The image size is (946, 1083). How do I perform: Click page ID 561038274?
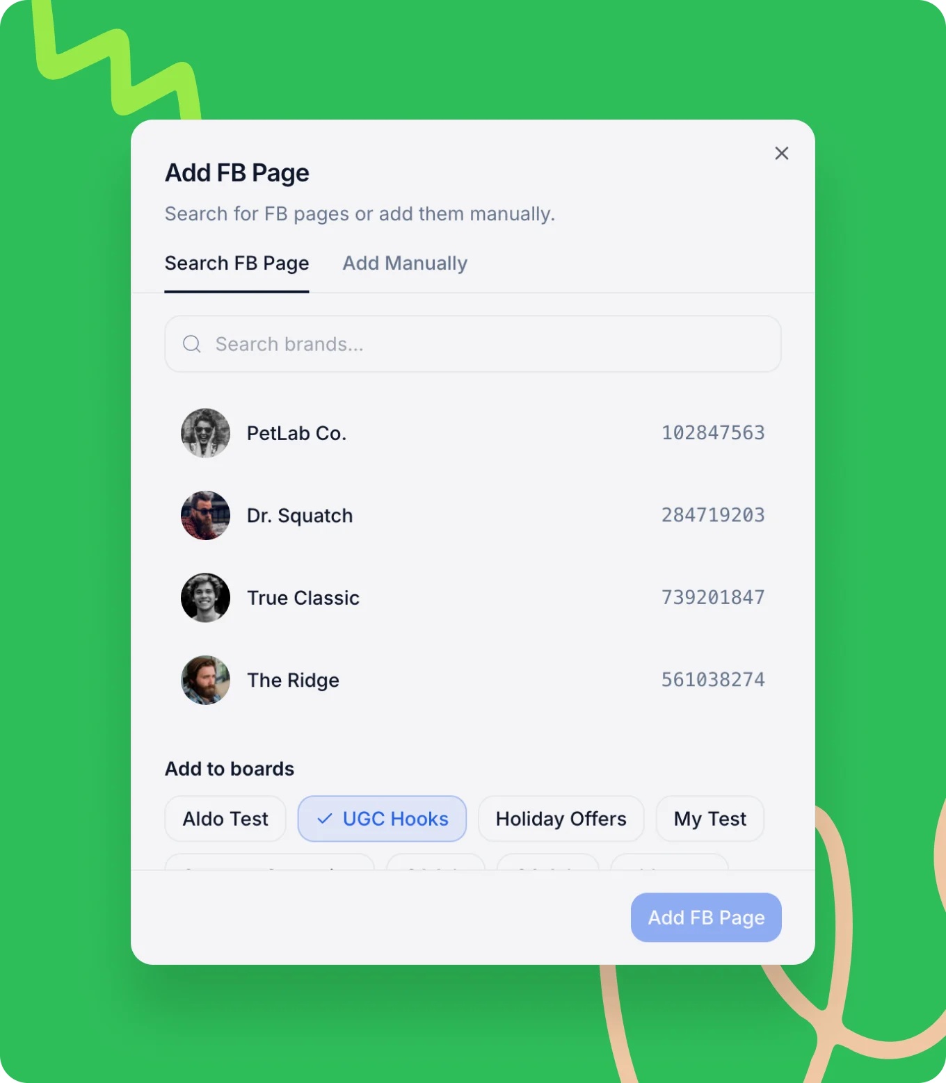713,680
